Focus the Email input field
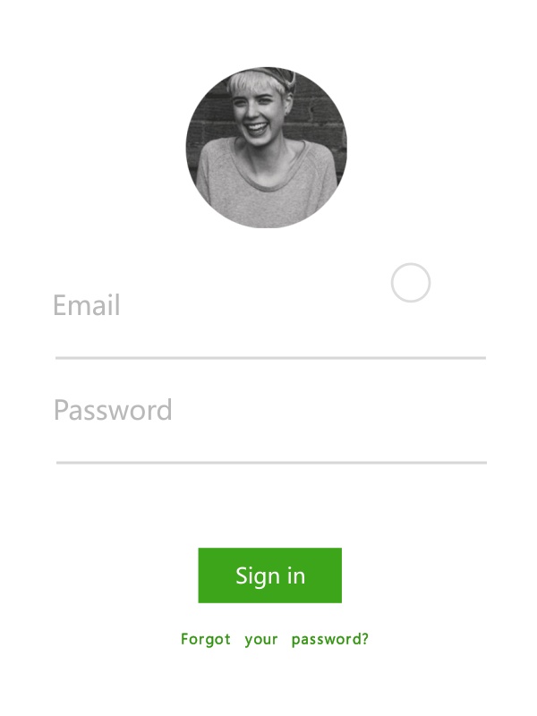Image resolution: width=537 pixels, height=716 pixels. click(270, 315)
